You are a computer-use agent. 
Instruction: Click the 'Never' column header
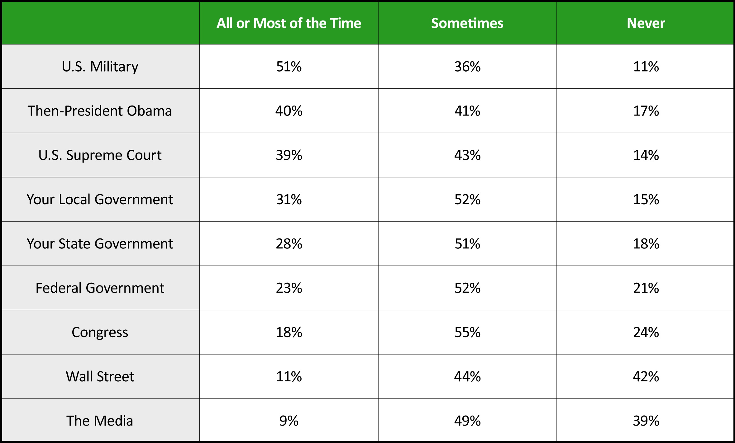pos(646,23)
